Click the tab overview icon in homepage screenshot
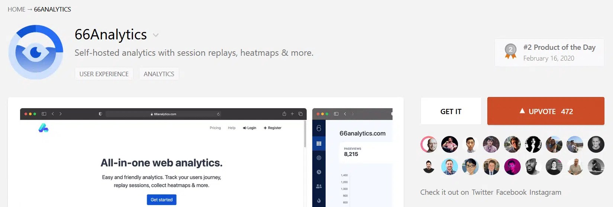Screen dimensions: 613x207 pyautogui.click(x=300, y=114)
